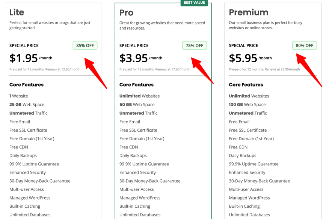Select the BEST VALUE ribbon on Pro card

194,3
